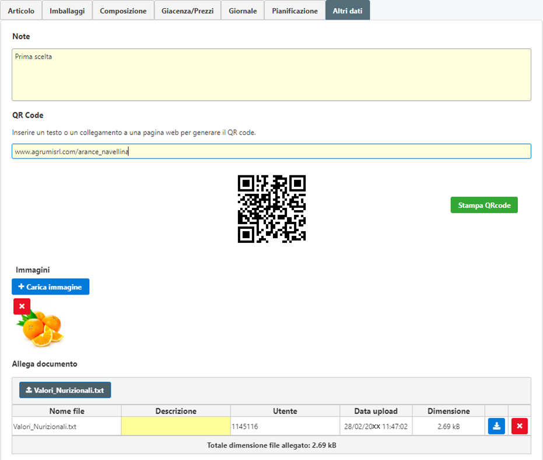Click the Utente column header
Image resolution: width=543 pixels, height=460 pixels.
[x=285, y=411]
